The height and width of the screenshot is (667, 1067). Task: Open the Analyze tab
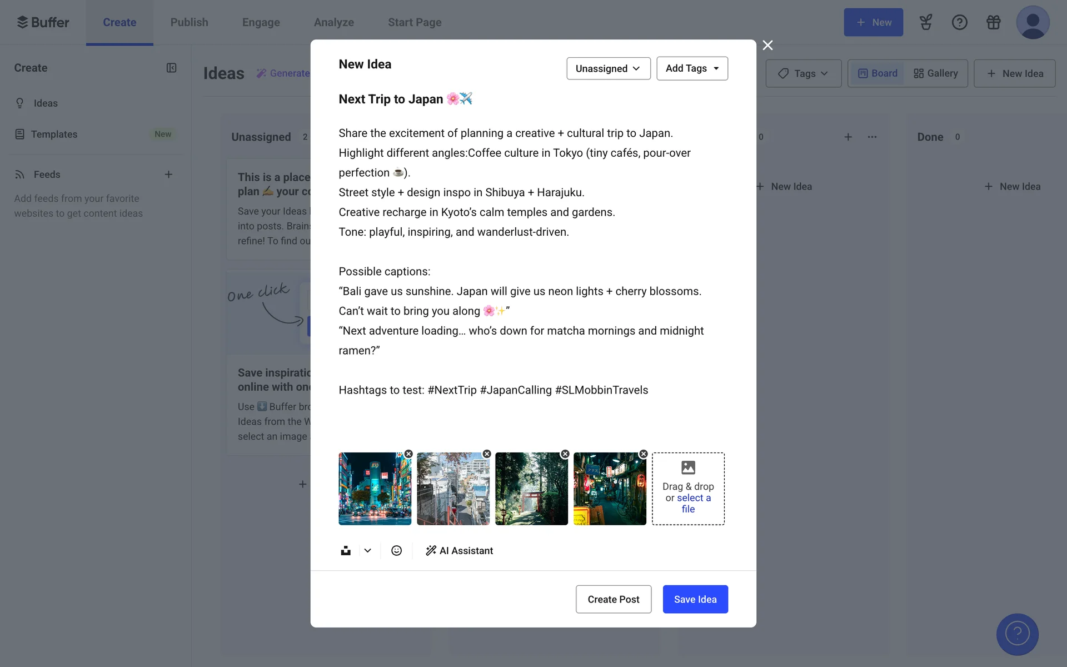[333, 22]
